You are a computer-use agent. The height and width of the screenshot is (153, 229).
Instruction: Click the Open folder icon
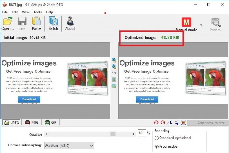point(7,23)
